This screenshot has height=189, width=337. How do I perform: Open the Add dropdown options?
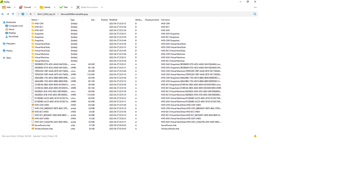14,7
